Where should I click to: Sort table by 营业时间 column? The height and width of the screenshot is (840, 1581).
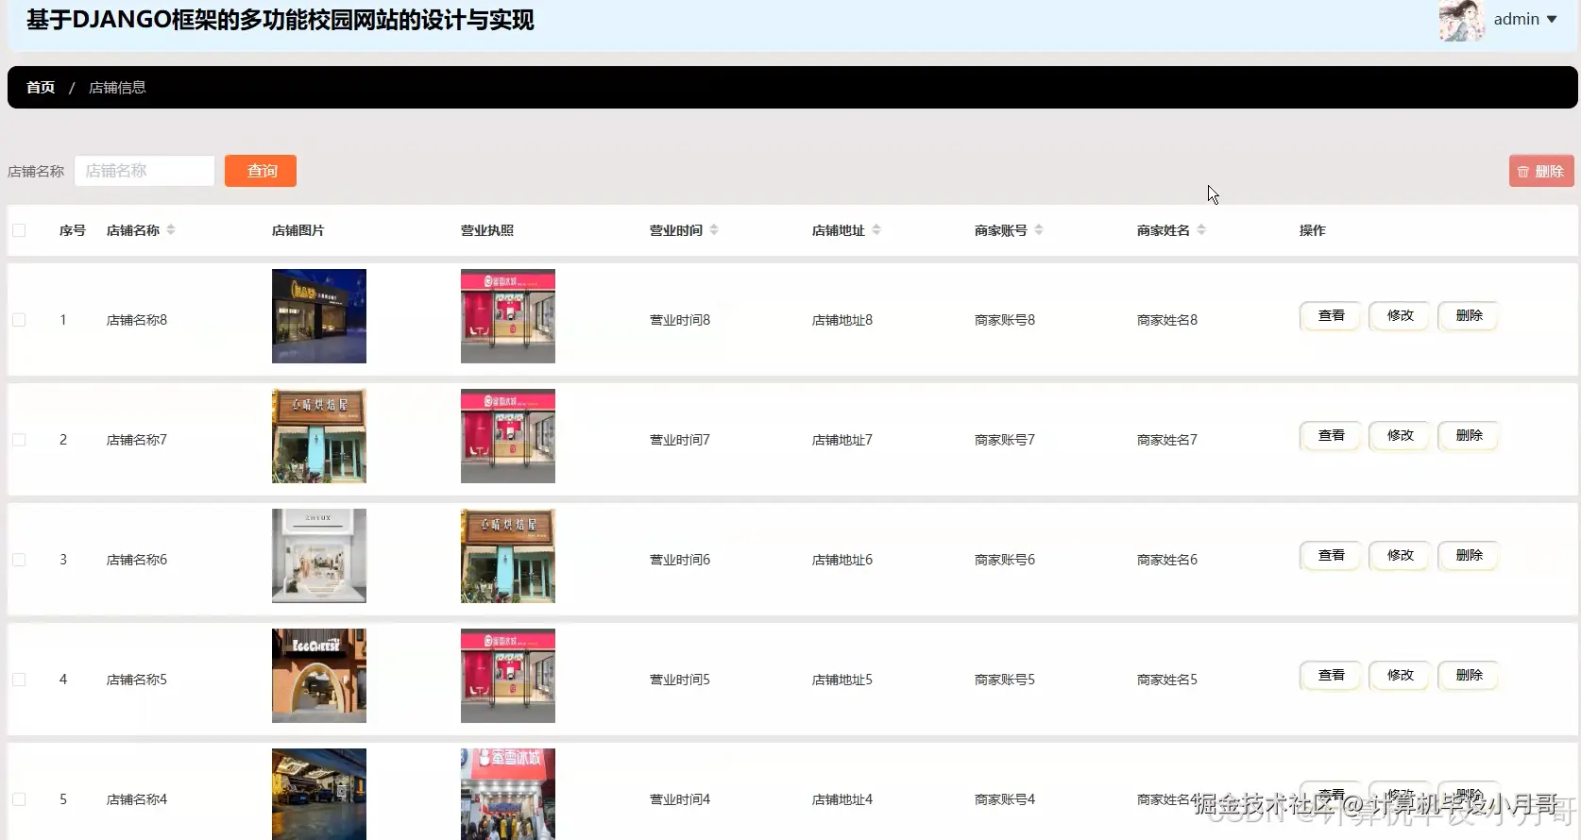pos(714,230)
